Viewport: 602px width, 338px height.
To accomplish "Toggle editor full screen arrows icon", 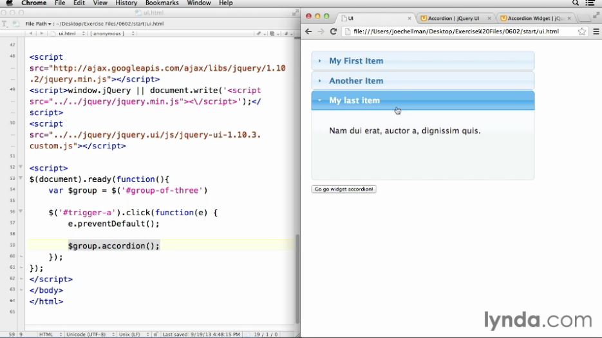I will 296,13.
